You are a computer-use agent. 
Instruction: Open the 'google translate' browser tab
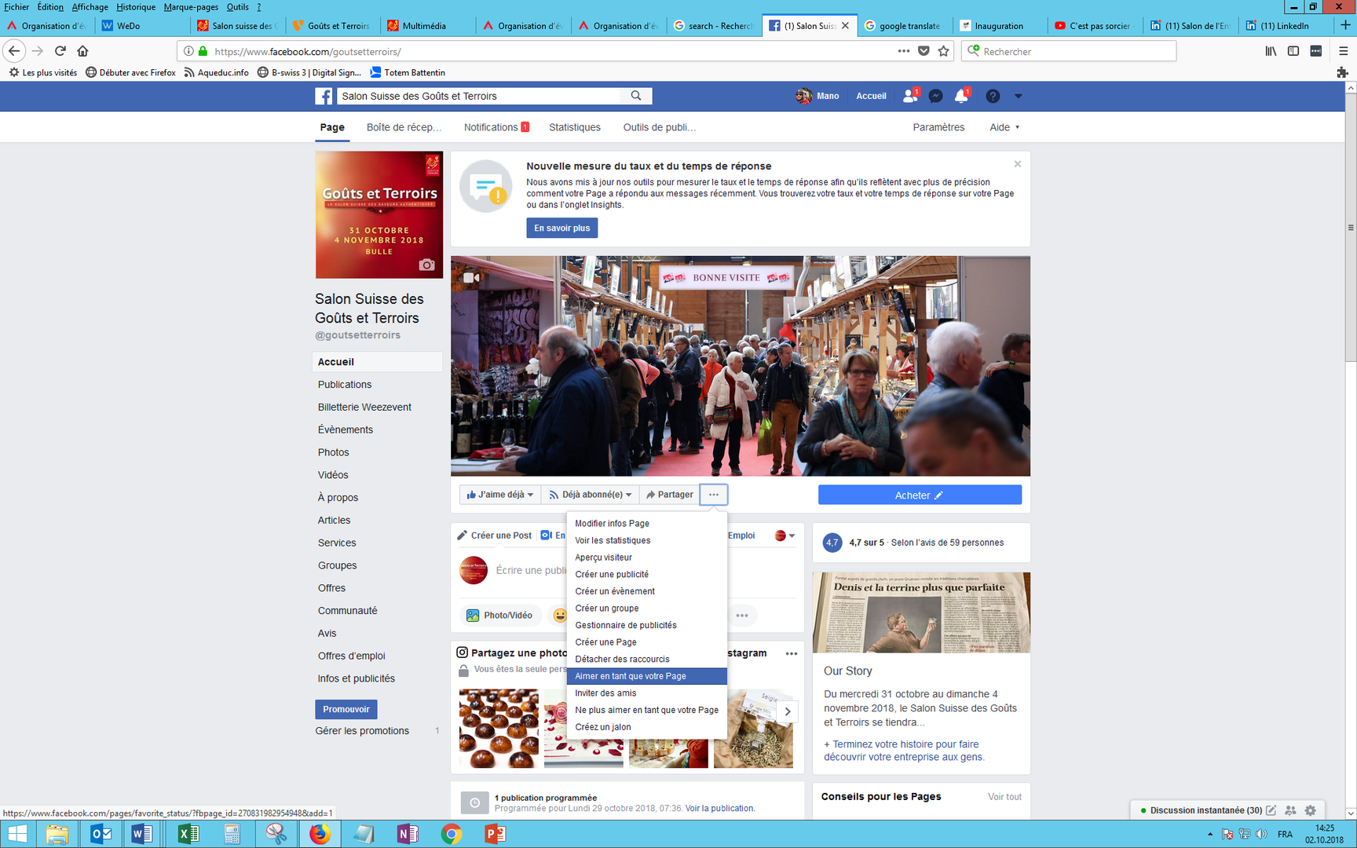[x=904, y=25]
